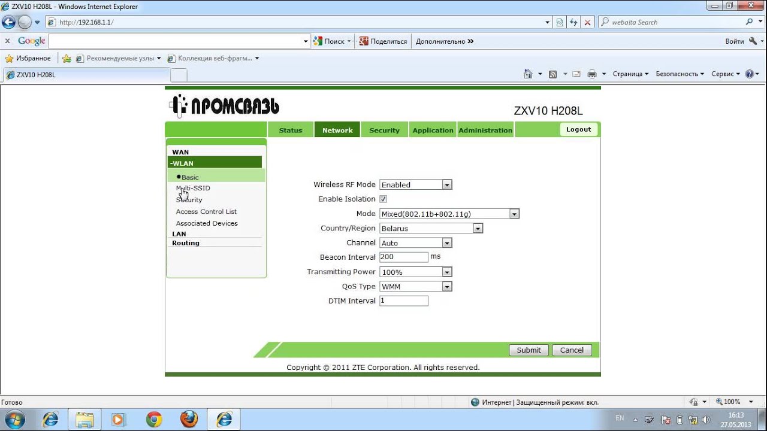The image size is (767, 431).
Task: Click the address bar URL field
Action: (300, 22)
